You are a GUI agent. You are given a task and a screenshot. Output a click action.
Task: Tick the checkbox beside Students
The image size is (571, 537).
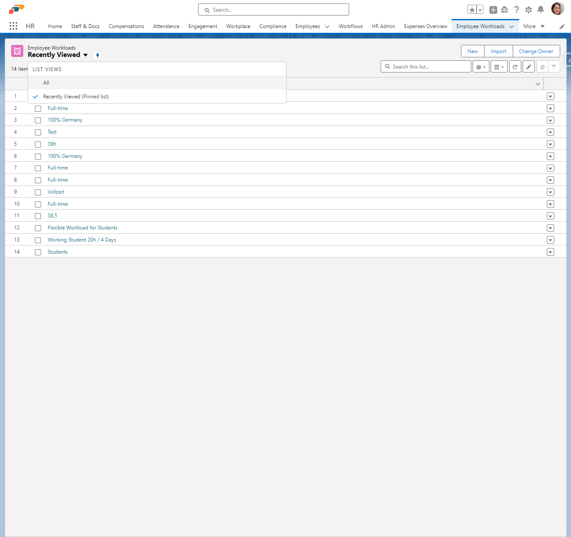[38, 252]
